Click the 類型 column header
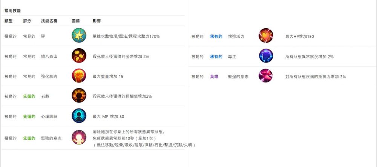 pos(8,21)
